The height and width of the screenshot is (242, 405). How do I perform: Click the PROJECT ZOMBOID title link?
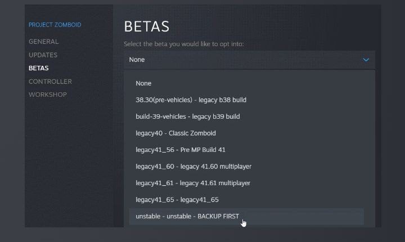[55, 25]
